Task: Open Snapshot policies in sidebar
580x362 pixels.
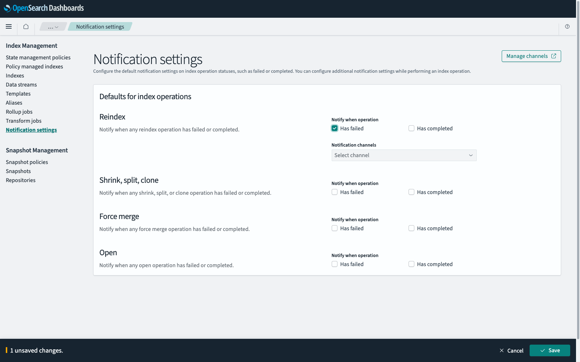Action: click(27, 162)
